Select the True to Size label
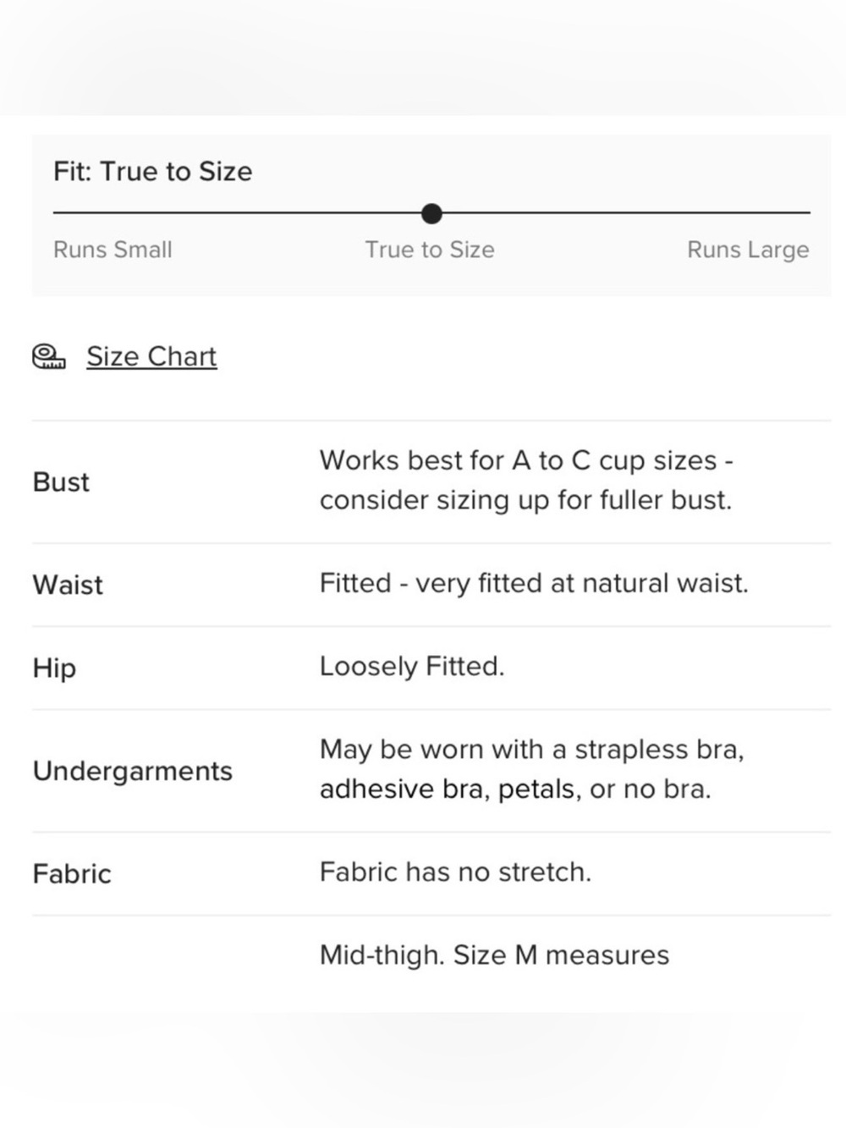846x1128 pixels. (x=430, y=250)
